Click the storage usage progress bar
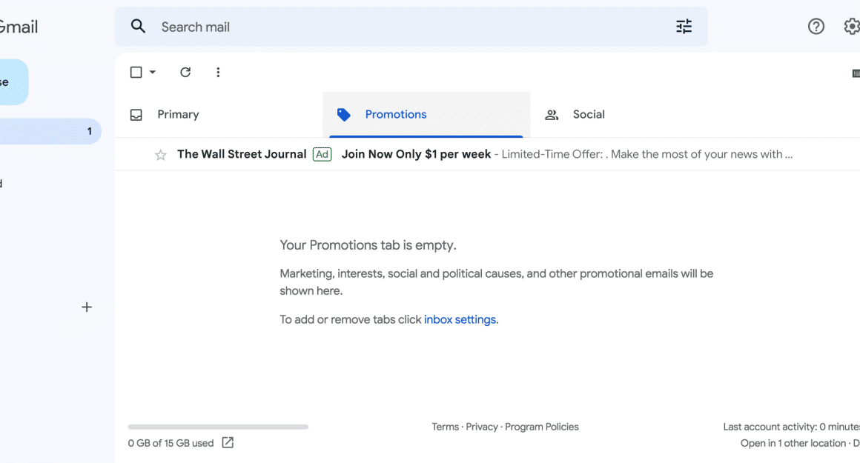860x463 pixels. [218, 427]
